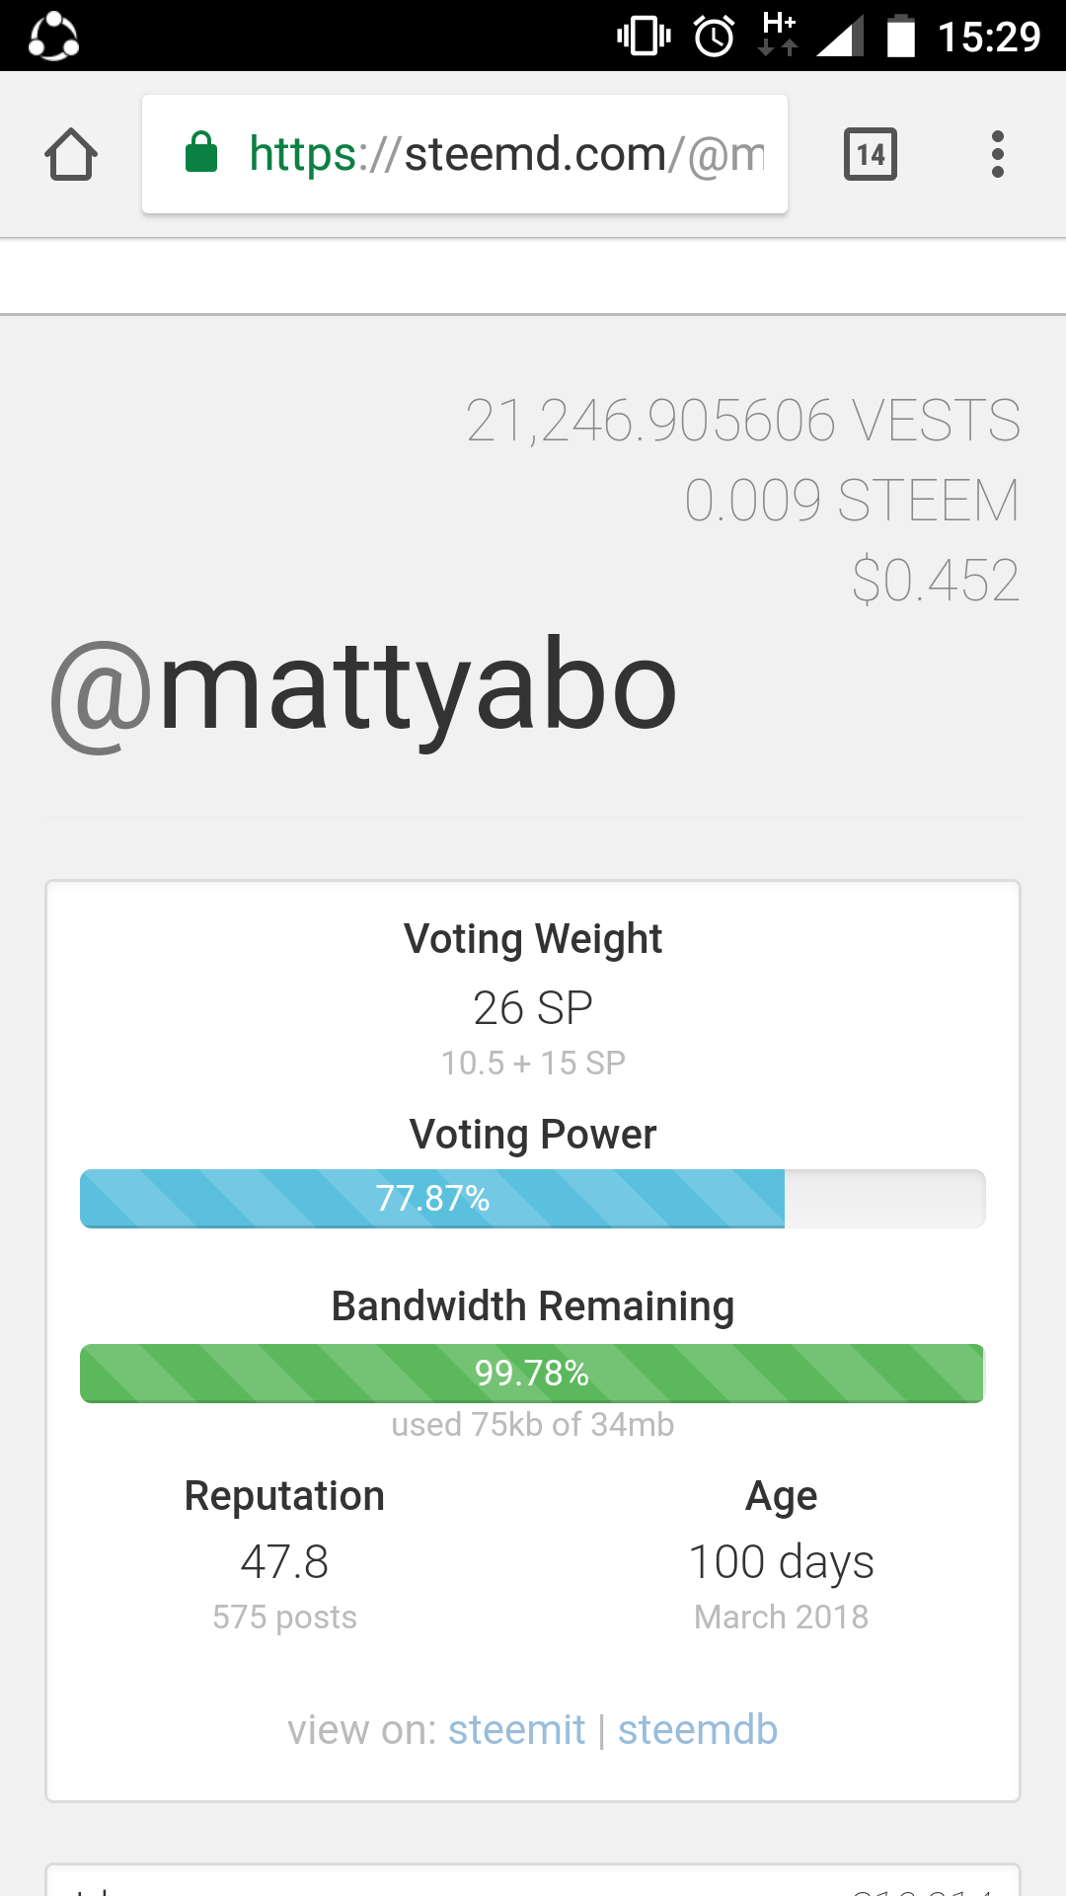This screenshot has width=1066, height=1896.
Task: Tap the browser home icon
Action: coord(71,154)
